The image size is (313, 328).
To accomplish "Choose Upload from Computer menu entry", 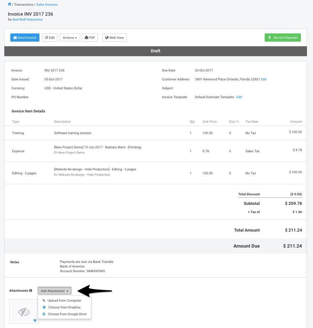I will [64, 300].
